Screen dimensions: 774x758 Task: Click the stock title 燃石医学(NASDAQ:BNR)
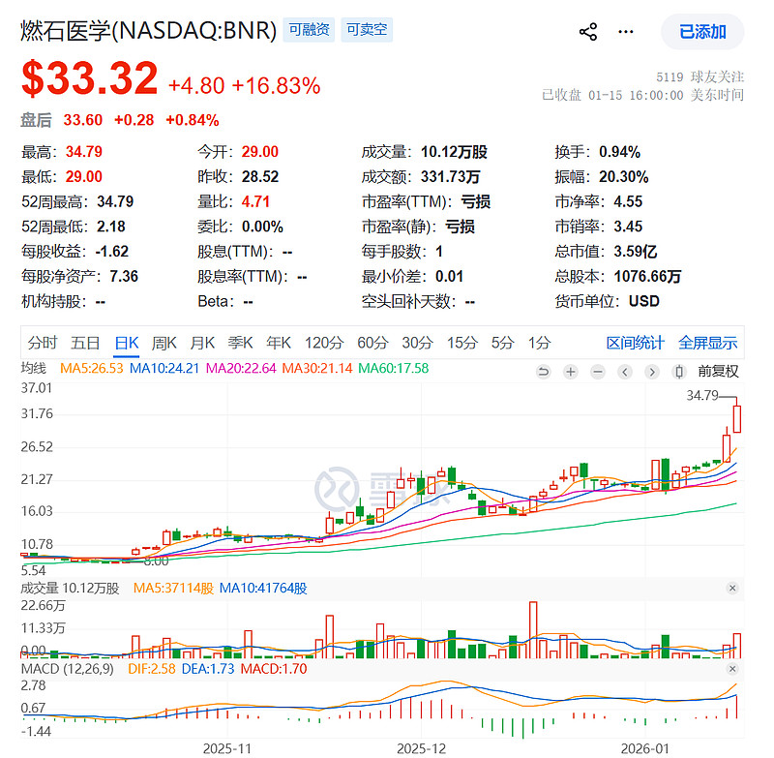click(149, 30)
